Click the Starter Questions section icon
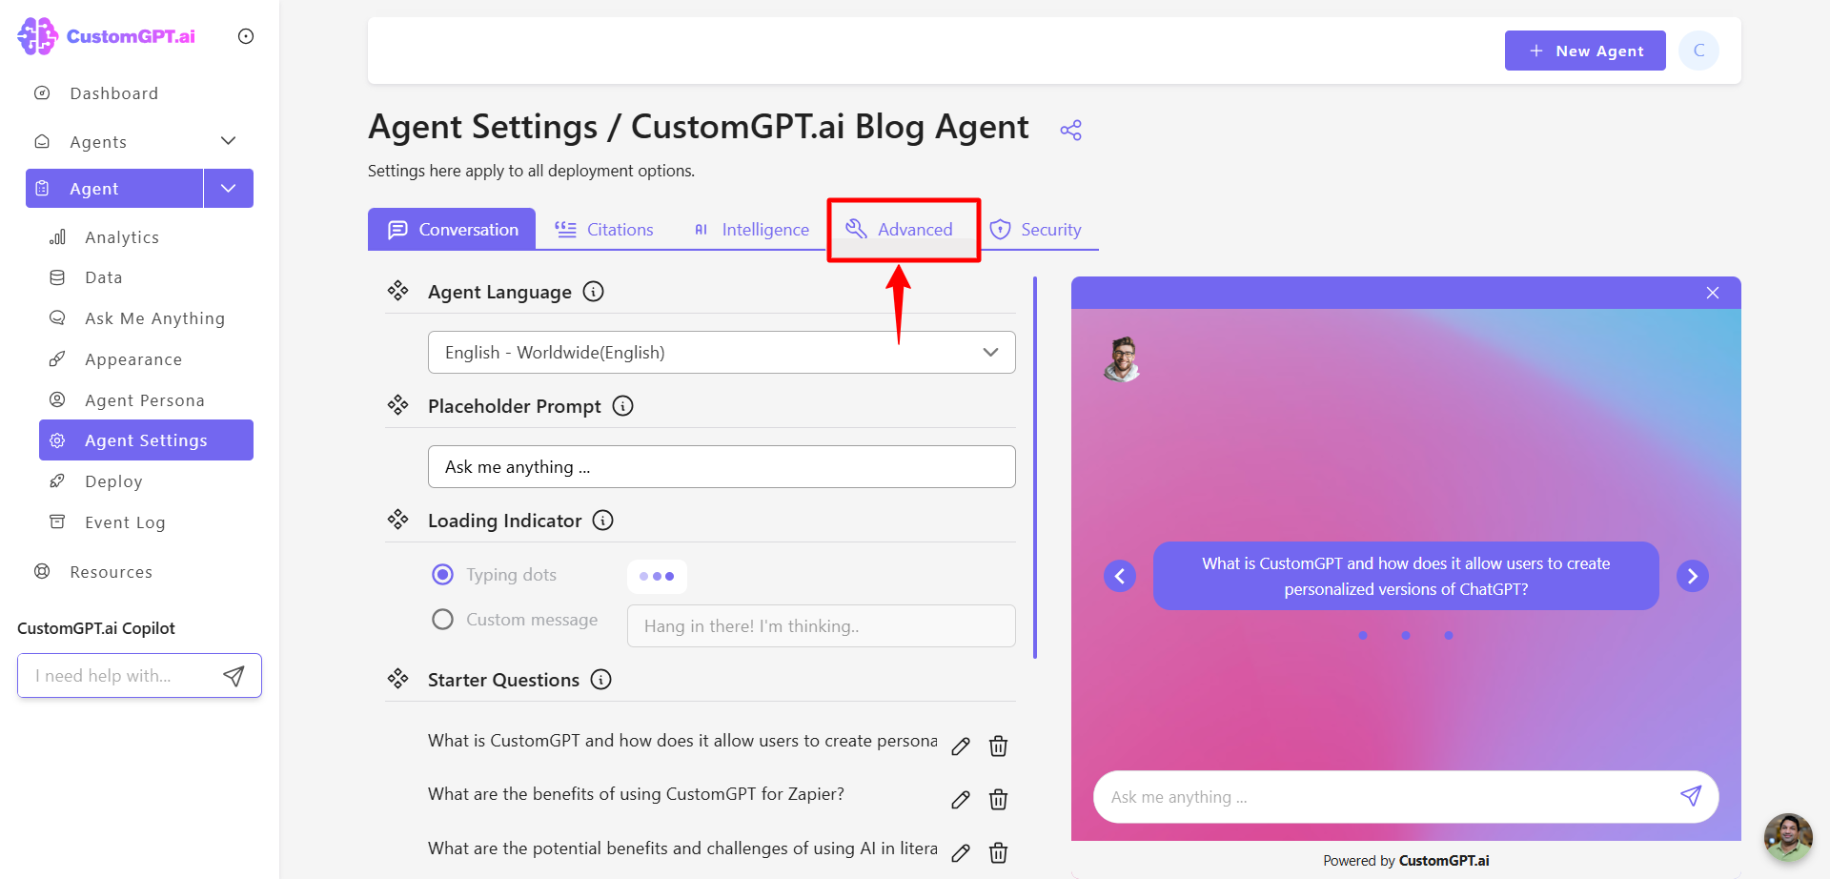Image resolution: width=1830 pixels, height=879 pixels. point(397,679)
